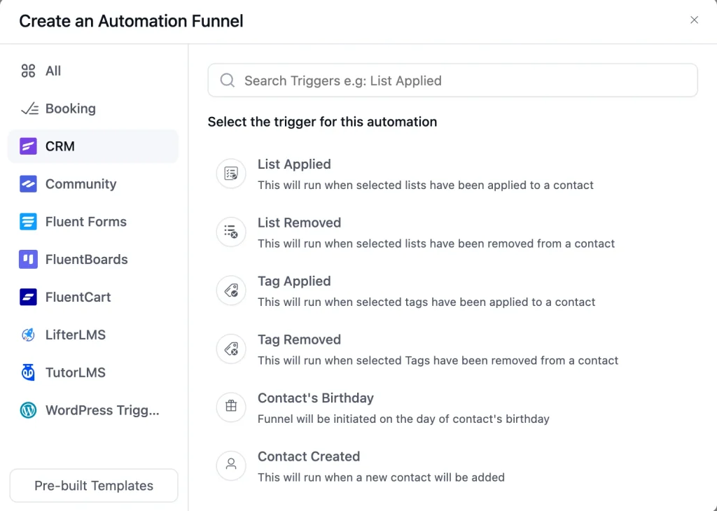The image size is (717, 511).
Task: Click the TutorLMS owl icon
Action: coord(28,372)
